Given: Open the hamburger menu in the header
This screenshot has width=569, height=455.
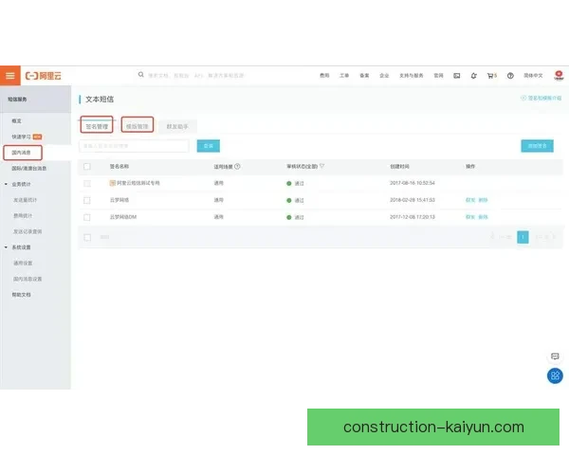Looking at the screenshot, I should point(10,75).
